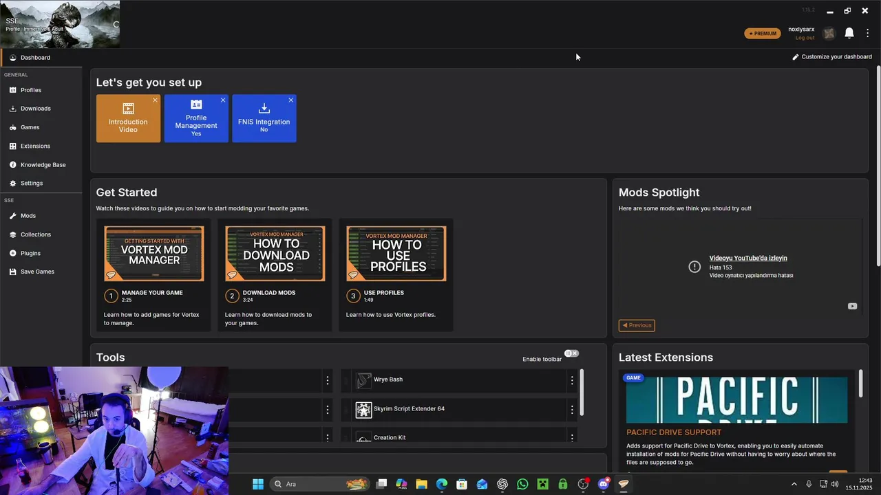
Task: Open Windows Start menu
Action: tap(258, 484)
